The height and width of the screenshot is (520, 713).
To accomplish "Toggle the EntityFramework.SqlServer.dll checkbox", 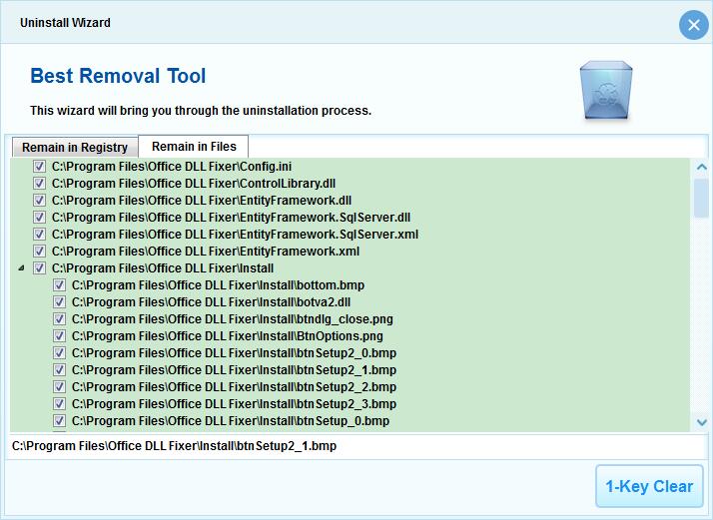I will pyautogui.click(x=39, y=218).
